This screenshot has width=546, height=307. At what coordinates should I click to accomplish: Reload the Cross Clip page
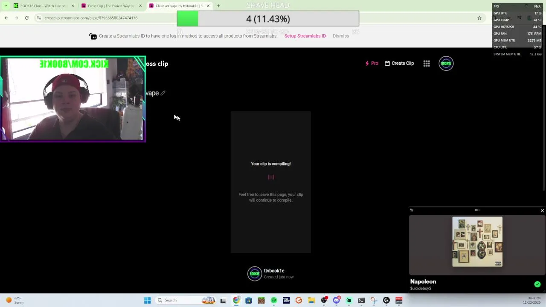click(26, 18)
